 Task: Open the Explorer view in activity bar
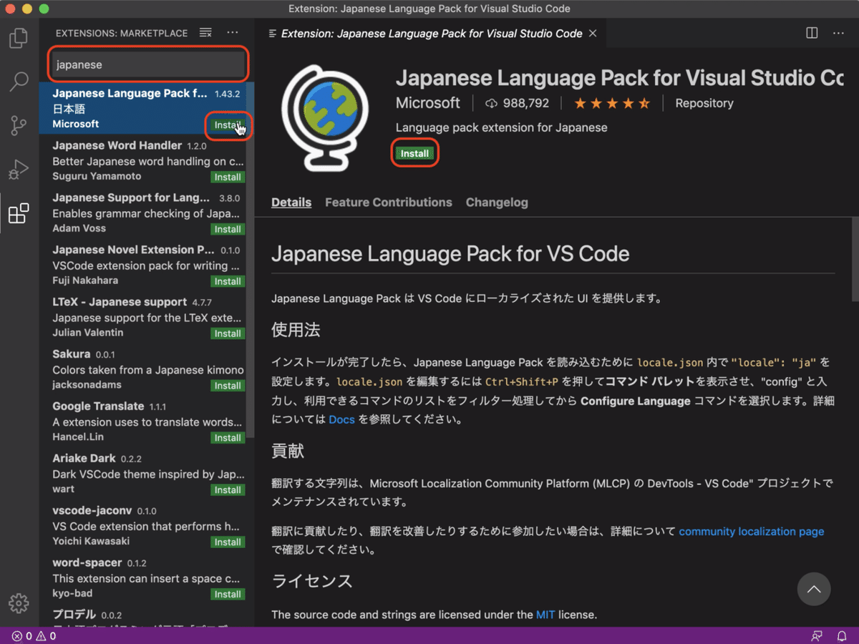point(19,37)
